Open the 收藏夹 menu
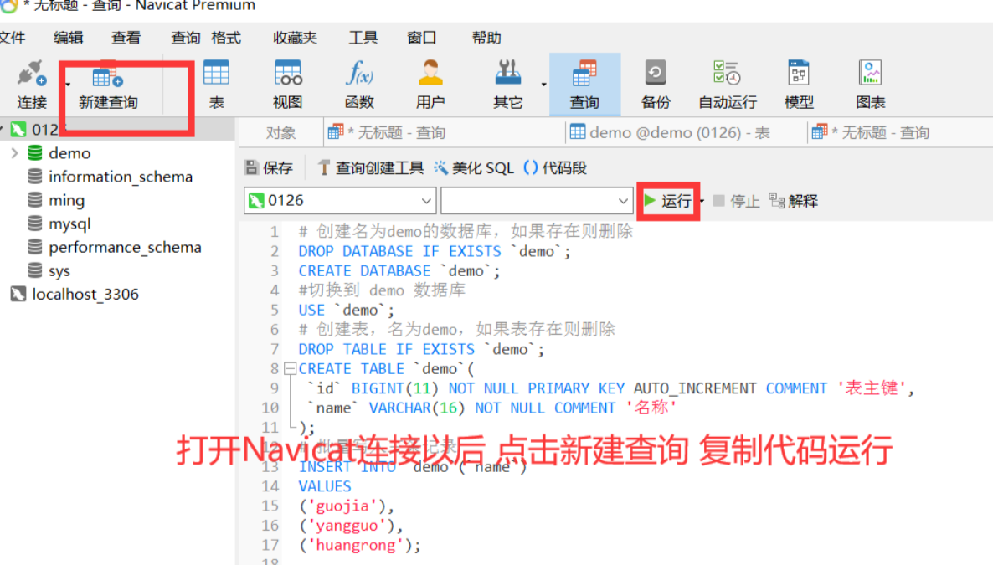This screenshot has width=993, height=565. [295, 38]
